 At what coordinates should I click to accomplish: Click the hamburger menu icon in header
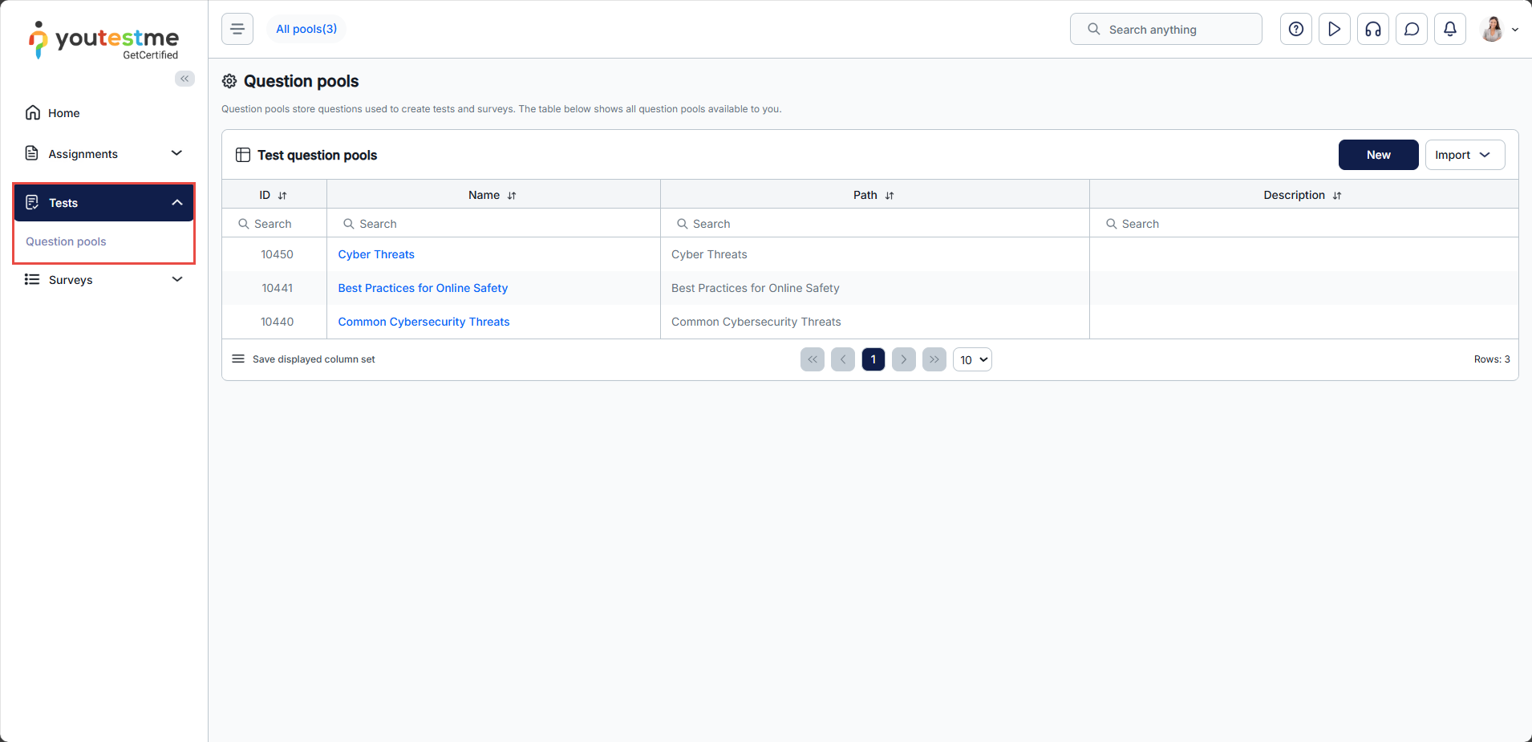point(237,29)
